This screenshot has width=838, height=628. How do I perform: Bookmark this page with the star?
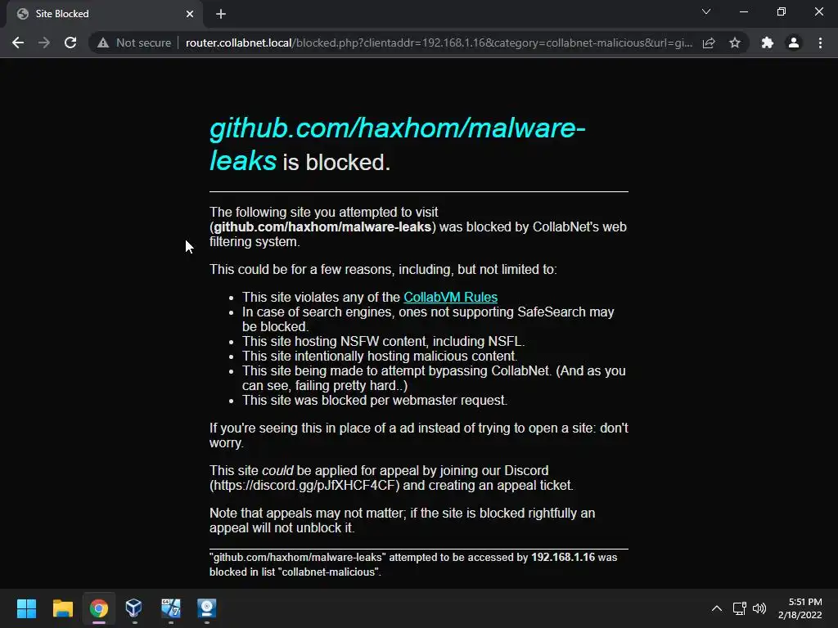pos(735,43)
